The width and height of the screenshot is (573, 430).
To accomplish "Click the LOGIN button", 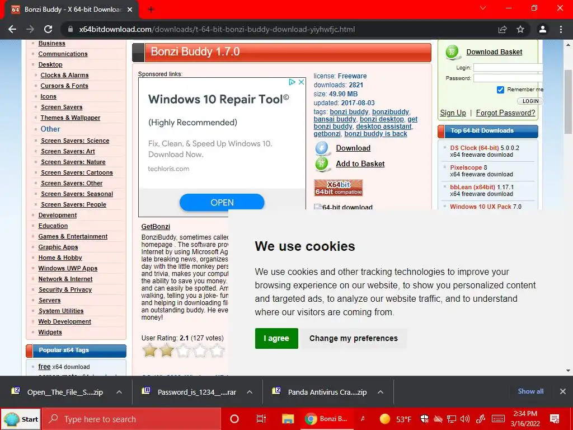I will [x=530, y=101].
